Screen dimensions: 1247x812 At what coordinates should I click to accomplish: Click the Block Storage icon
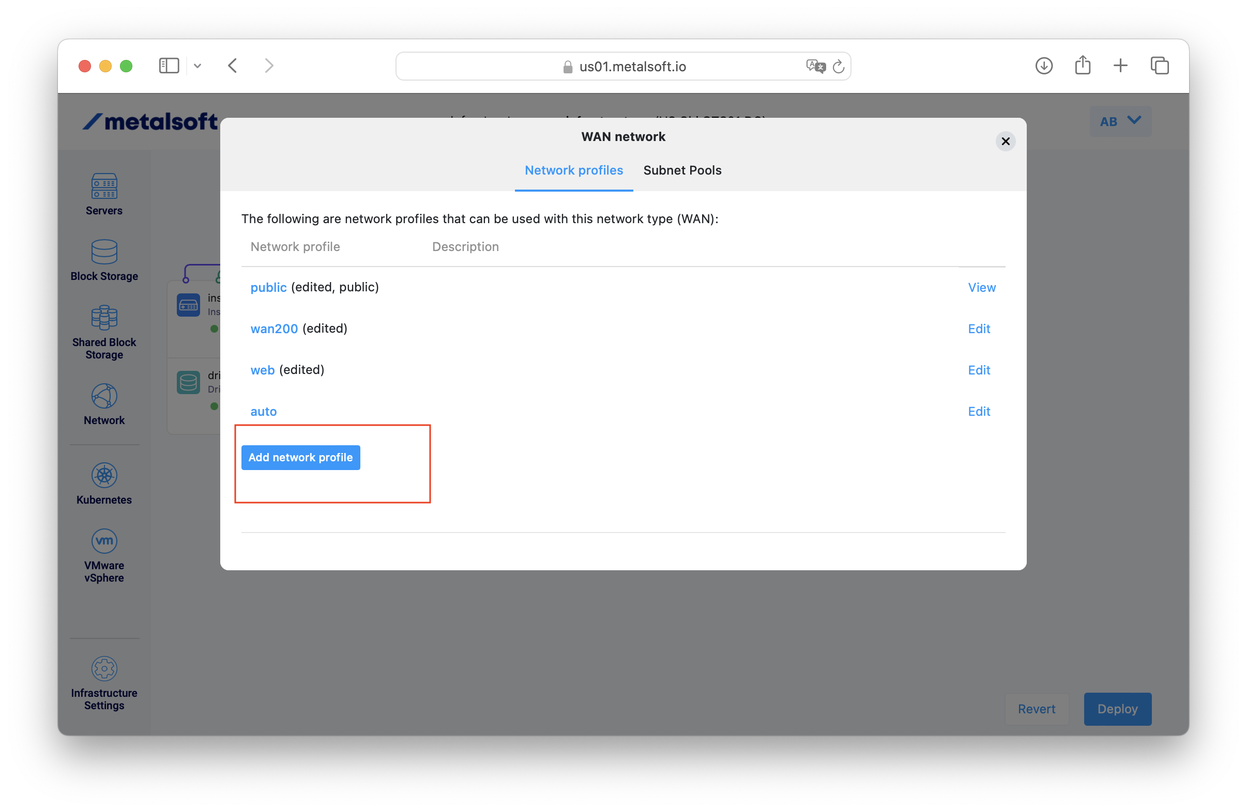pyautogui.click(x=104, y=253)
